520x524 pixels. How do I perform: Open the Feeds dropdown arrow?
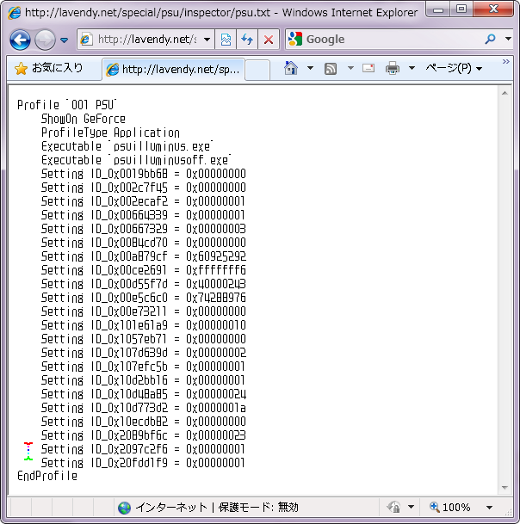click(350, 68)
